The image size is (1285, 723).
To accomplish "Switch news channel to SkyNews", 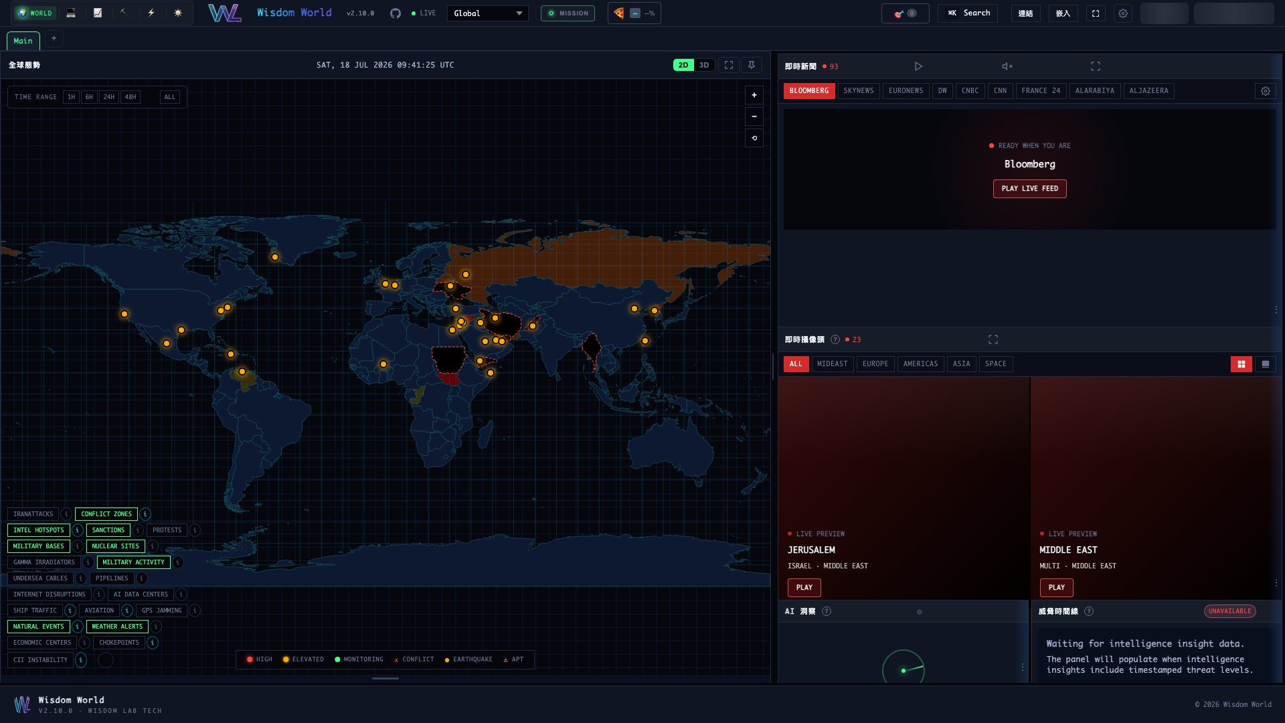I will click(859, 91).
